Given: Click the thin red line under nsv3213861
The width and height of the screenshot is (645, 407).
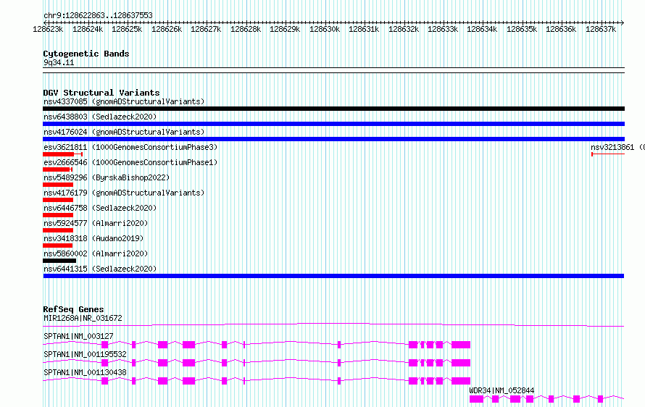Looking at the screenshot, I should 608,154.
